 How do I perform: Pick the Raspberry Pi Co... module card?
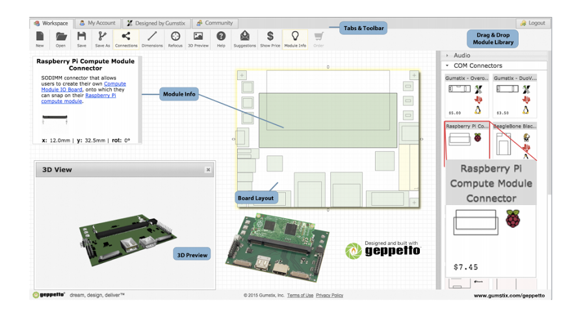tap(467, 141)
